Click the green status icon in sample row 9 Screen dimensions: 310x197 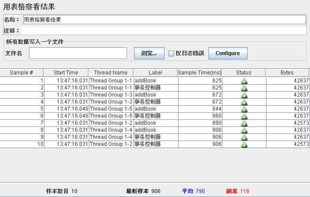244,138
